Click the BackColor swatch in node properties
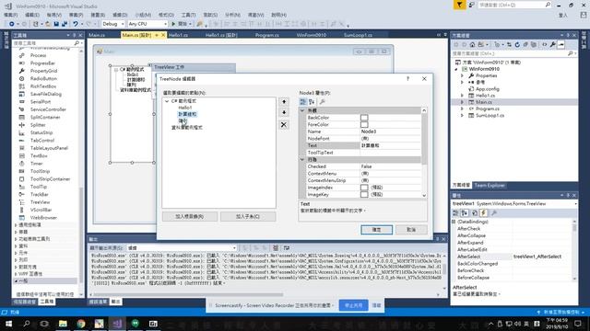Viewport: 590px width, 331px height. coord(364,118)
